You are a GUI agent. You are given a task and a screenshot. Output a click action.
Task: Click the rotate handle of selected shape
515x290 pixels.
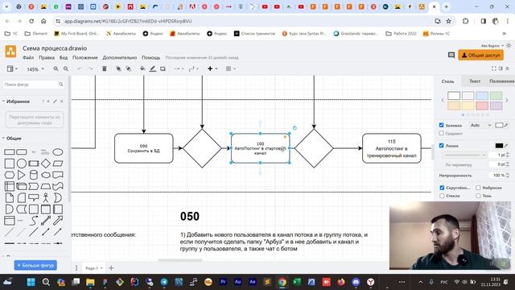295,128
